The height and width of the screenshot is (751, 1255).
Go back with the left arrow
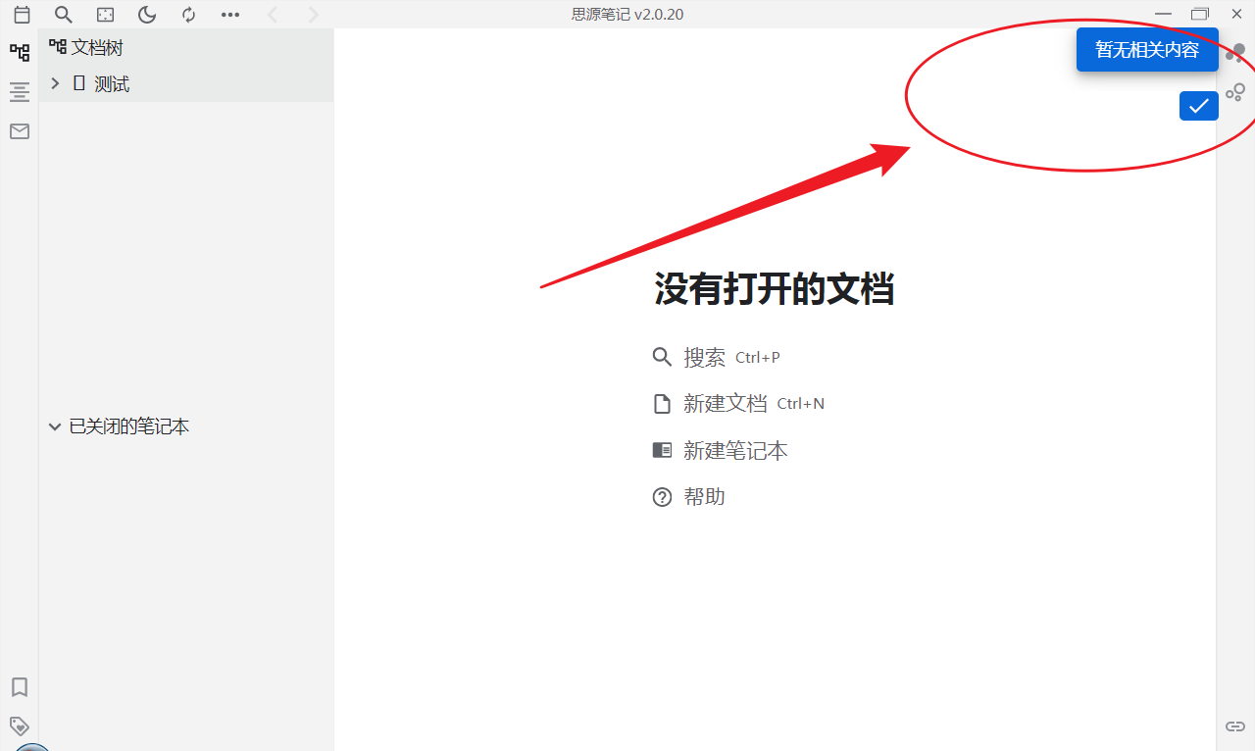273,15
